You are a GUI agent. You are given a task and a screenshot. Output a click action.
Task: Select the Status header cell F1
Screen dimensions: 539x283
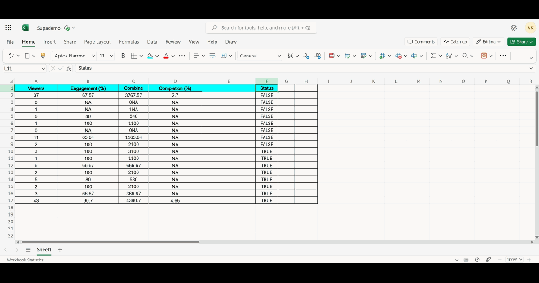(x=267, y=88)
